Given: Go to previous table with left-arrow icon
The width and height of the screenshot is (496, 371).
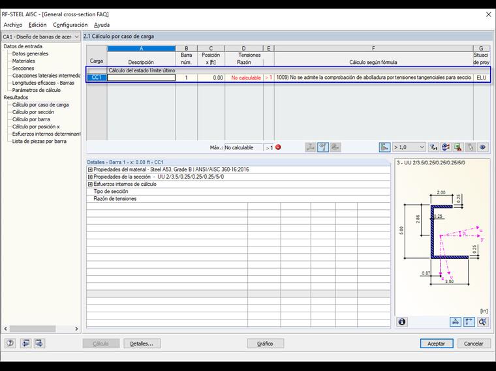Looking at the screenshot, I should 25,343.
